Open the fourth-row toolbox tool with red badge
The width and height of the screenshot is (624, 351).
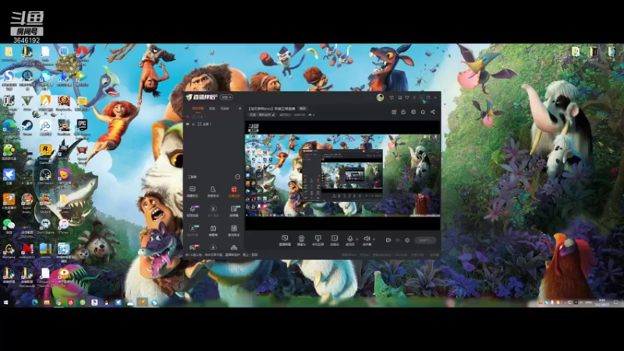click(x=193, y=248)
